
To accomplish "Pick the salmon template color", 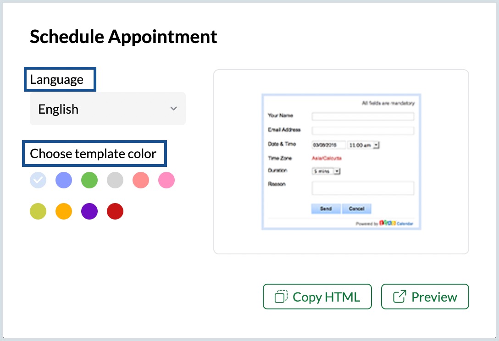I will click(x=141, y=181).
